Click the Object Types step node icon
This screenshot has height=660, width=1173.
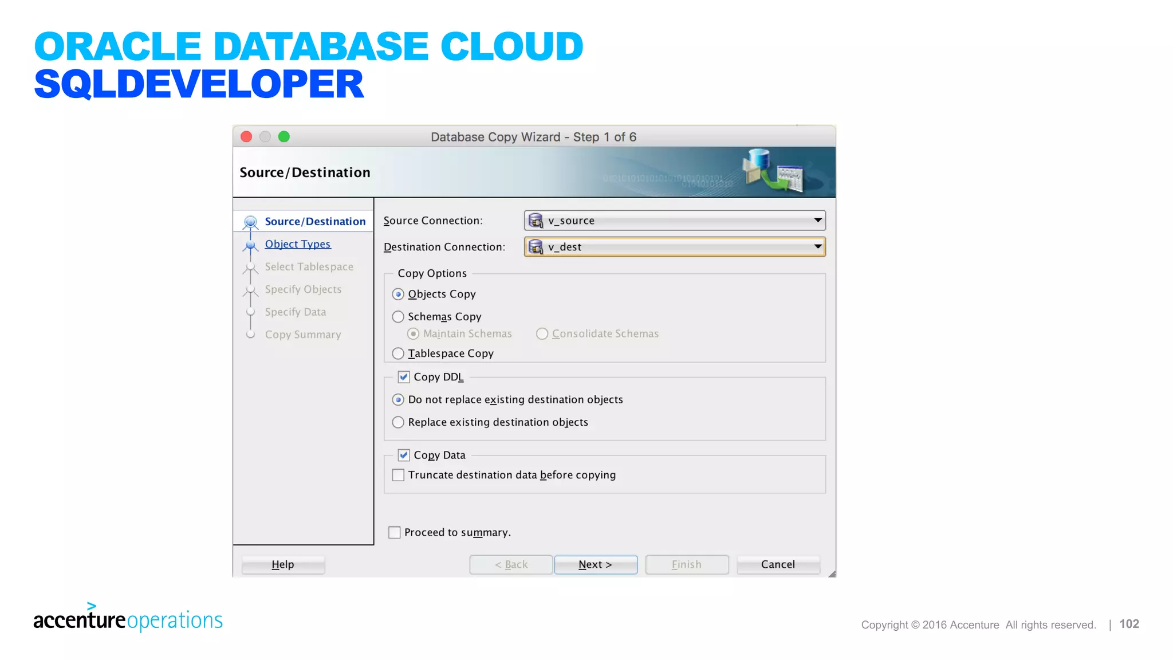250,246
